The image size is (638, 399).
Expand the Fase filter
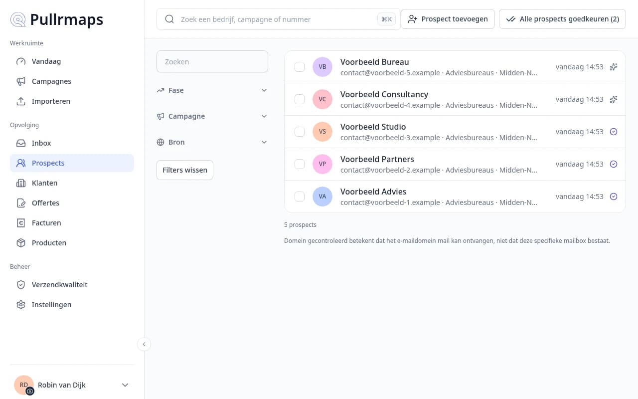pos(212,90)
